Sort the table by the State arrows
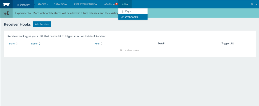259x106 pixels. (x=17, y=44)
